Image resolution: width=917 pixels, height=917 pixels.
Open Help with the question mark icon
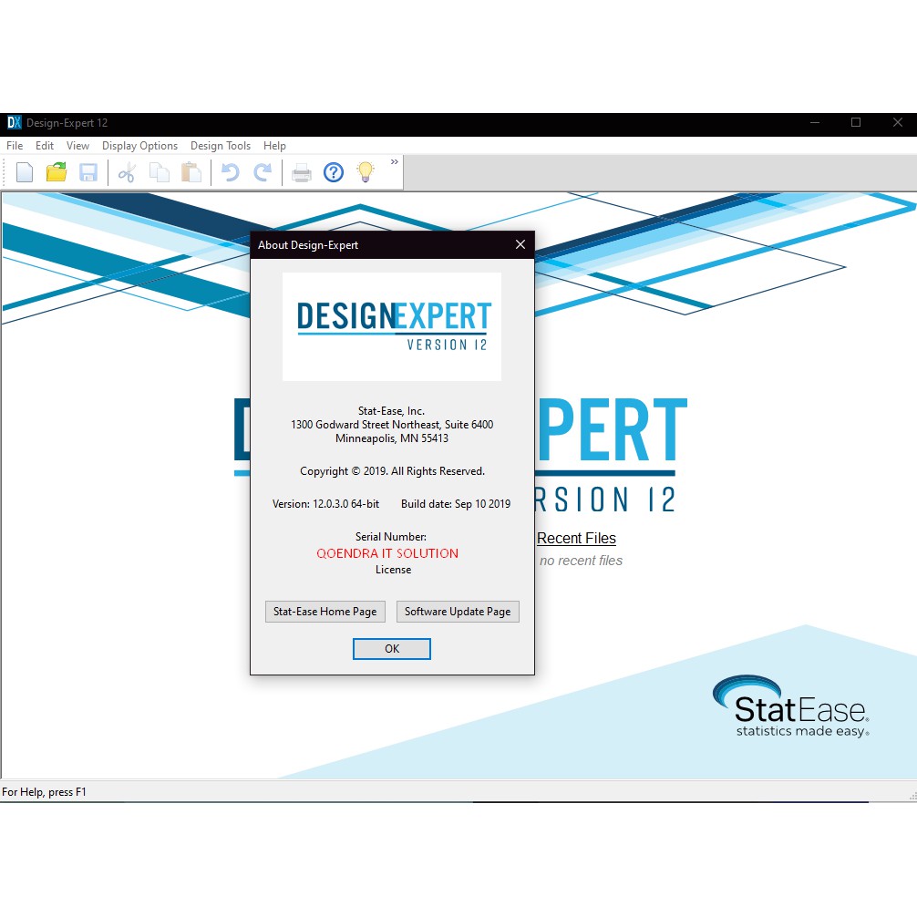coord(334,172)
